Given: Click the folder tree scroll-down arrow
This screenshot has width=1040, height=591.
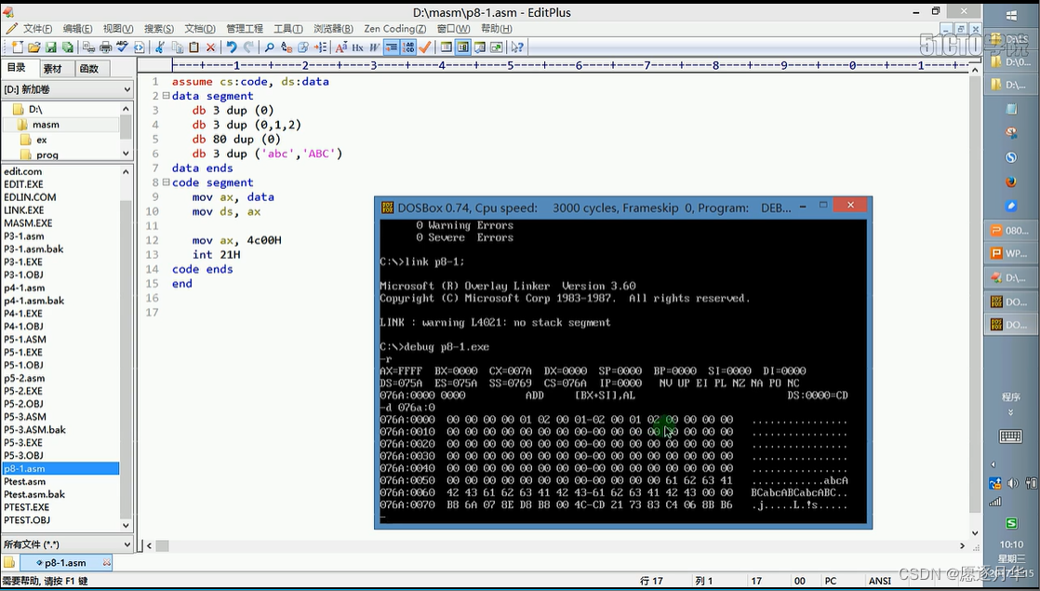Looking at the screenshot, I should pyautogui.click(x=126, y=154).
